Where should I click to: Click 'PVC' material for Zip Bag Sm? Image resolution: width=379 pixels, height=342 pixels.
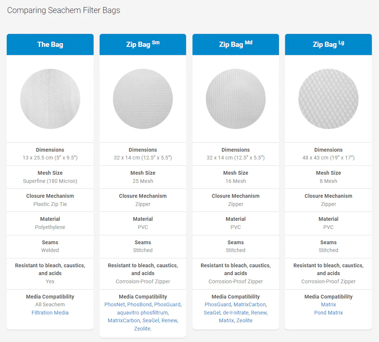click(143, 227)
